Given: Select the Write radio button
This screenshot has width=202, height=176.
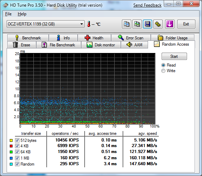Looking at the screenshot, I should tap(163, 71).
